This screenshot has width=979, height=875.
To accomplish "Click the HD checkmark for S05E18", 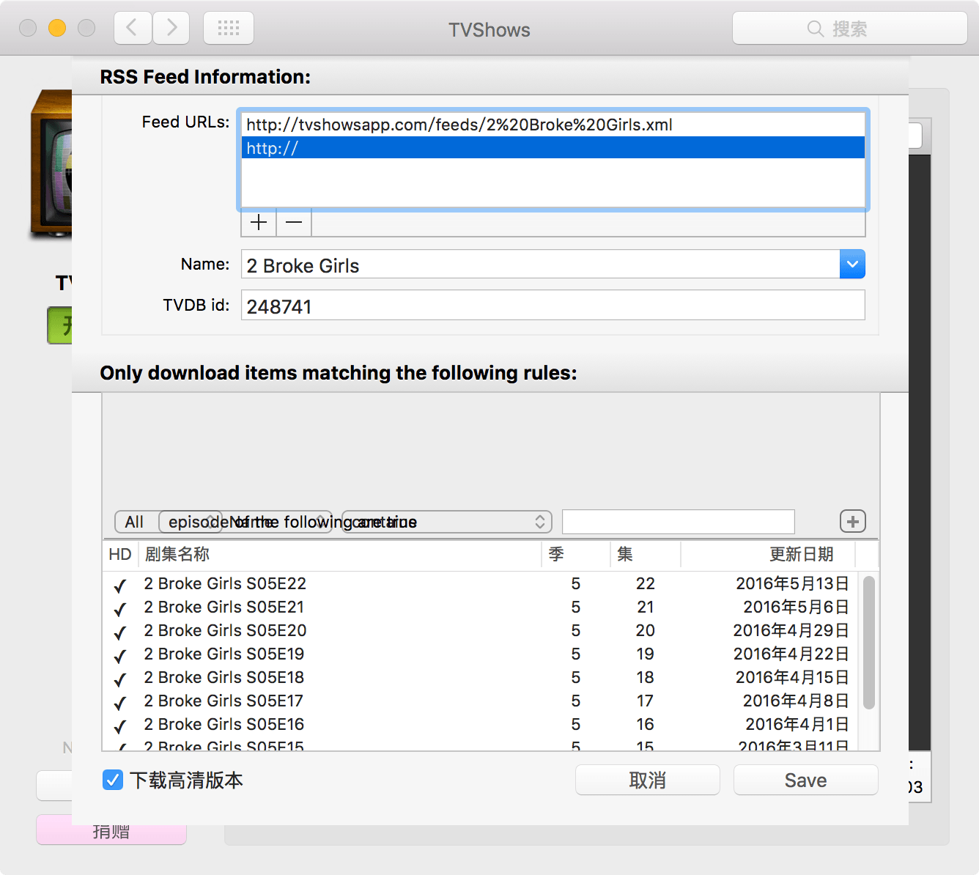I will click(120, 679).
